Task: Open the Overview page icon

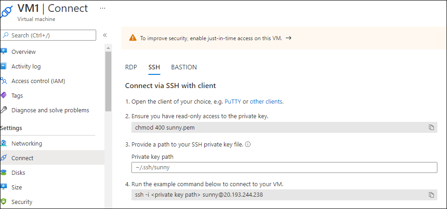Action: click(3, 52)
